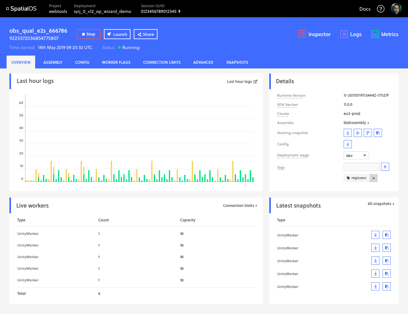
Task: Switch to the Snapshots tab
Action: (237, 62)
